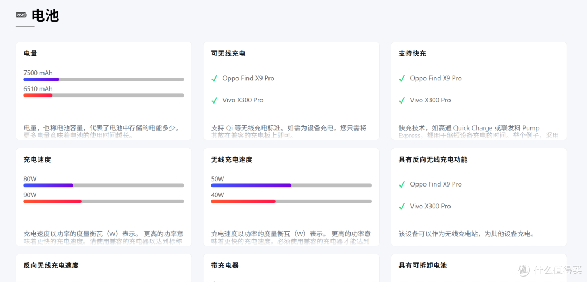Click the blue 50W wireless charging bar
This screenshot has height=282, width=587.
click(x=291, y=185)
